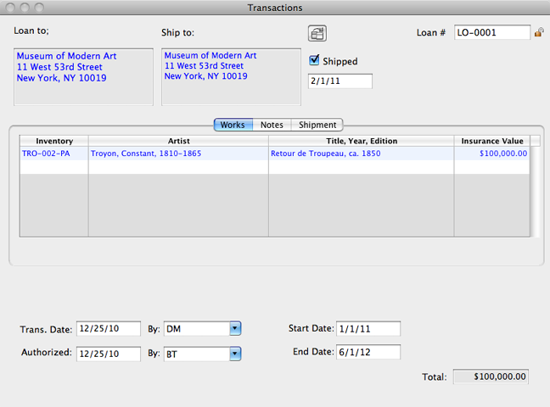Image resolution: width=550 pixels, height=407 pixels.
Task: Switch to the Notes tab
Action: pos(272,125)
